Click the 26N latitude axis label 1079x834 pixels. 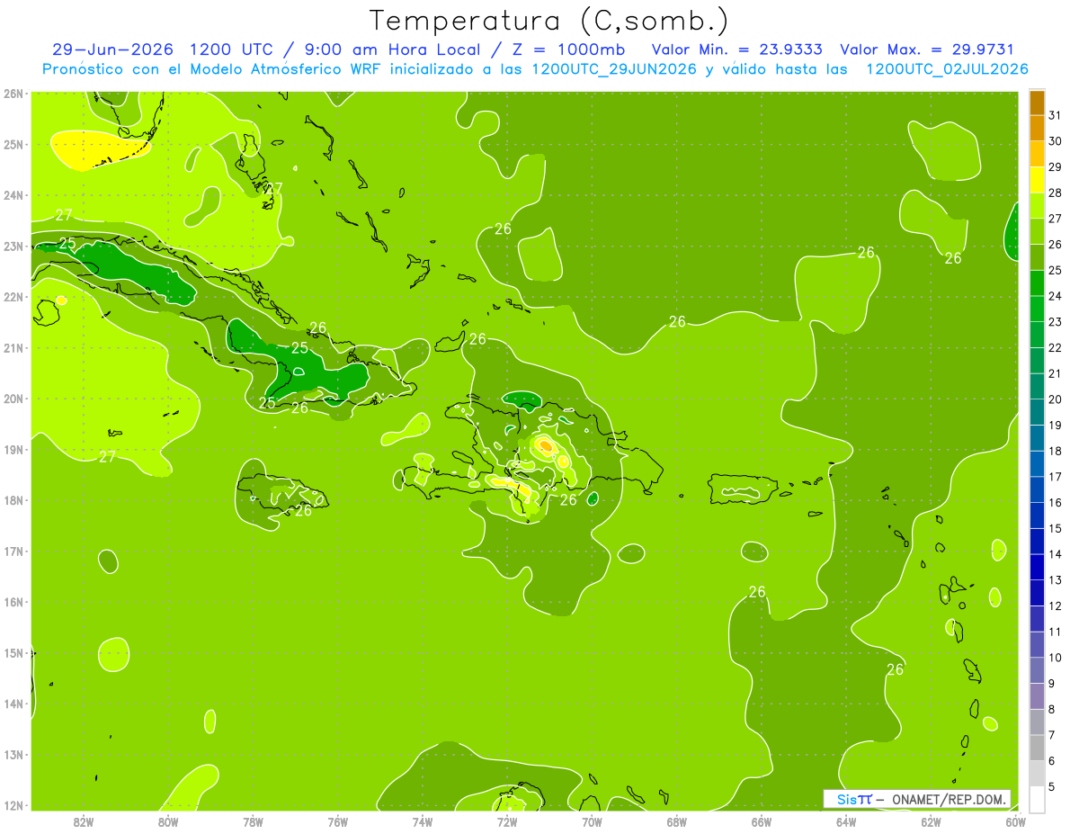(13, 93)
